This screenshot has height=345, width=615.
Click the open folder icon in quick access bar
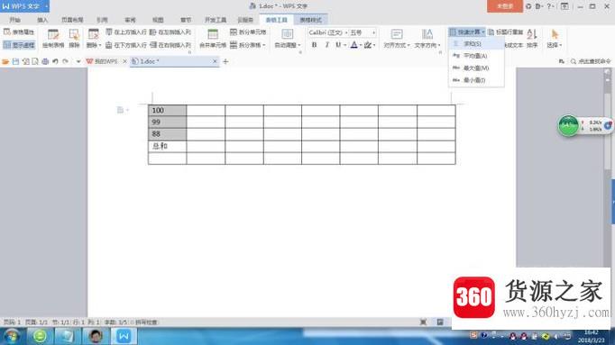pos(5,61)
